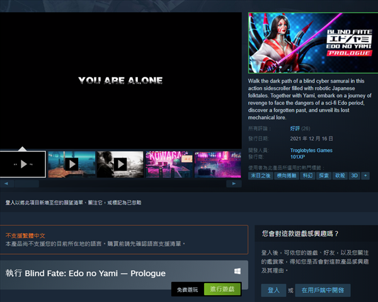Viewport: 378px width, 302px height.
Task: Click the 在用戶端中開啟 button
Action: (x=323, y=290)
